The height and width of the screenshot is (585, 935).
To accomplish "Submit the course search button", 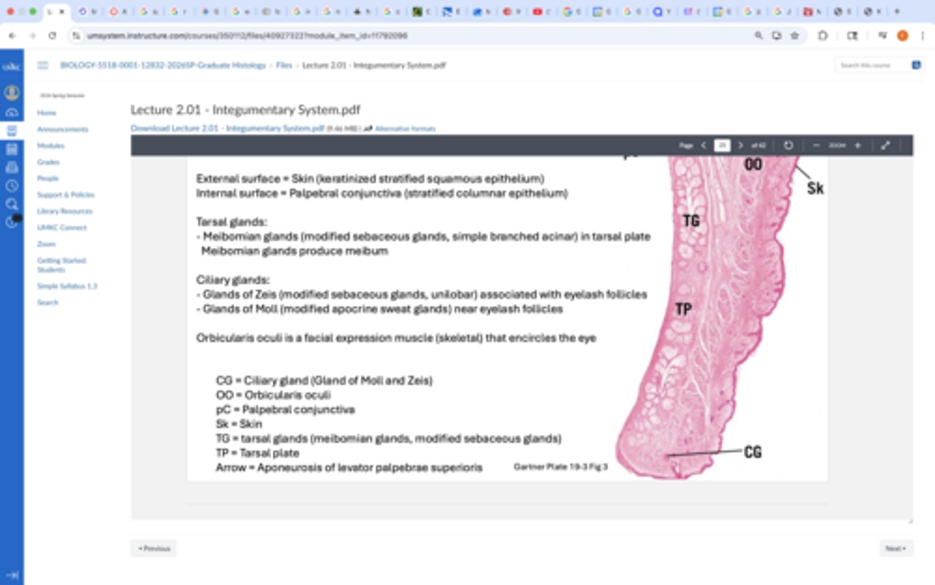I will [916, 65].
